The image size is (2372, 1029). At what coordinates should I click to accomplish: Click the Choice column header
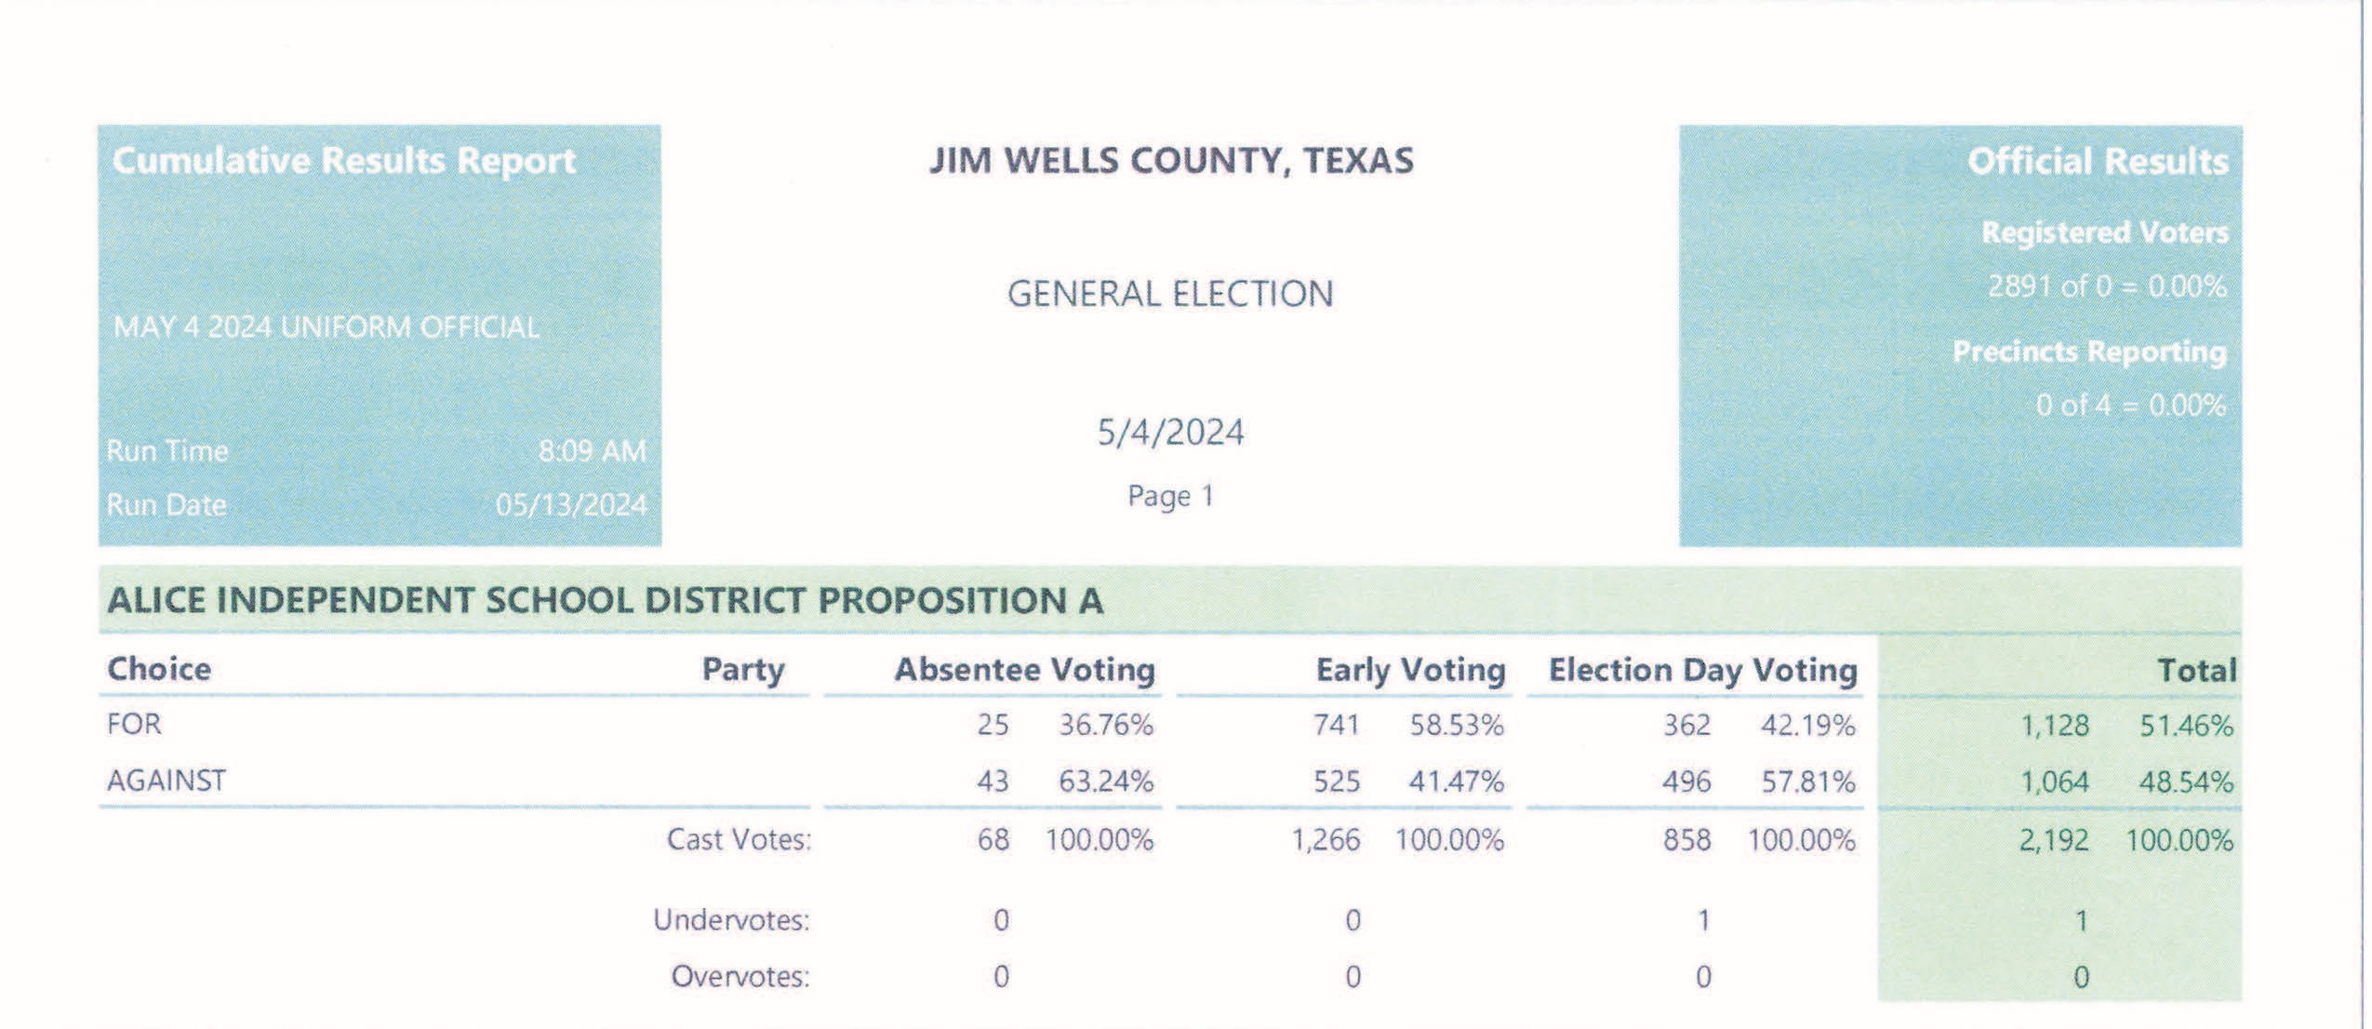[159, 669]
